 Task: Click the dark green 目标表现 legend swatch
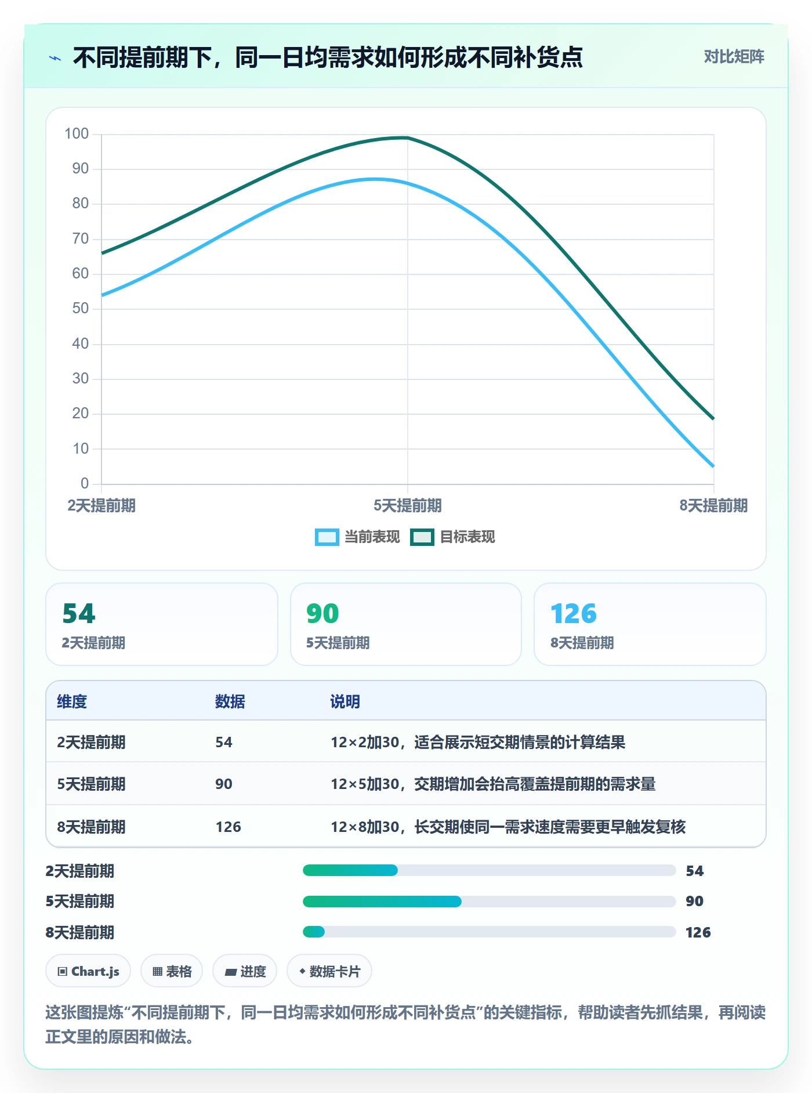[x=422, y=537]
